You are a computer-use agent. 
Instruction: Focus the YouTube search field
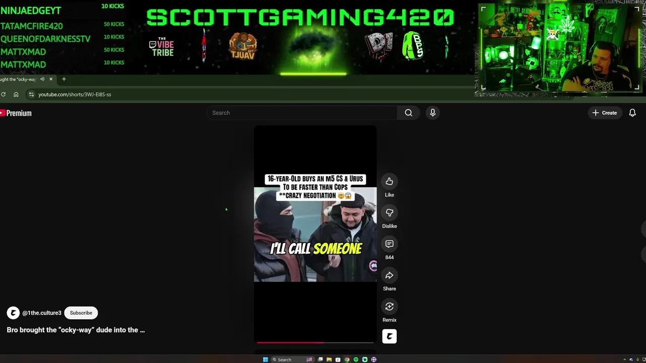click(302, 113)
